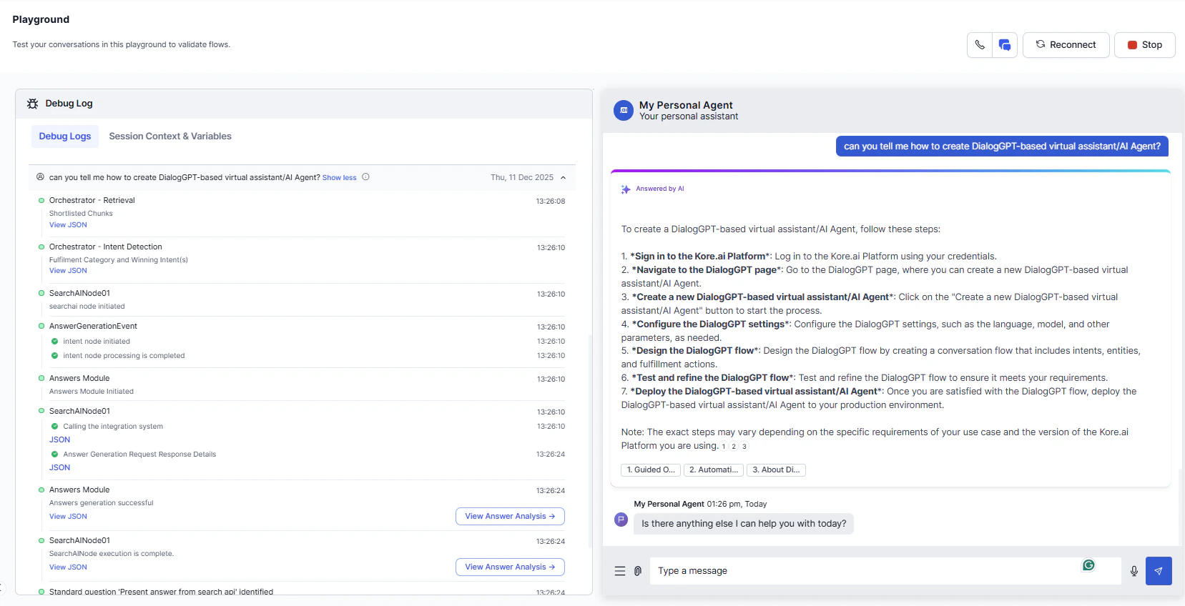Click intent node initiated green check

pos(54,342)
